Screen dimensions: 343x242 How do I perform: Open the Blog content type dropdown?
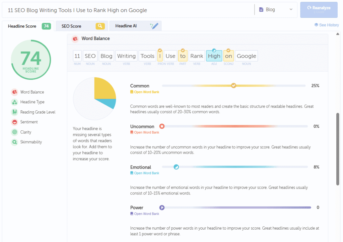pos(275,10)
